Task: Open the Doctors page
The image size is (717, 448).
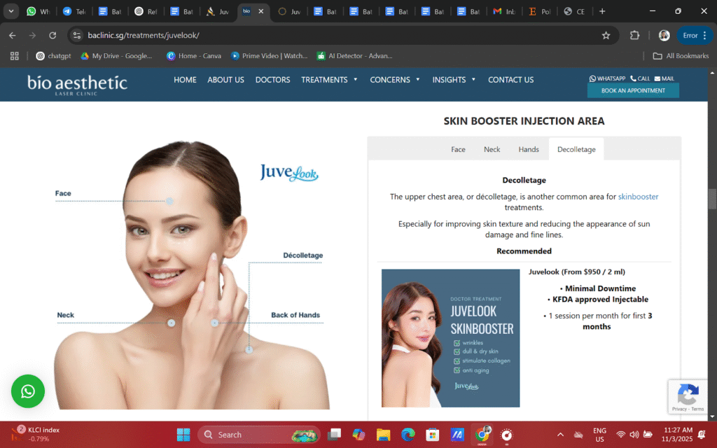Action: 272,80
